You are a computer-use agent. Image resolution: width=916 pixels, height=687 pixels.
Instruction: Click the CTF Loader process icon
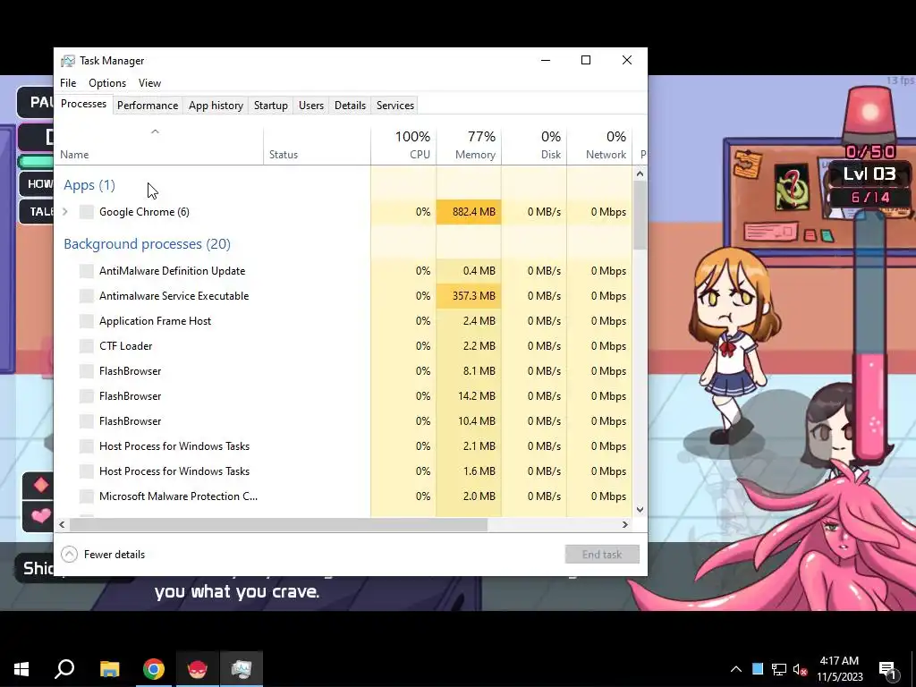click(87, 346)
